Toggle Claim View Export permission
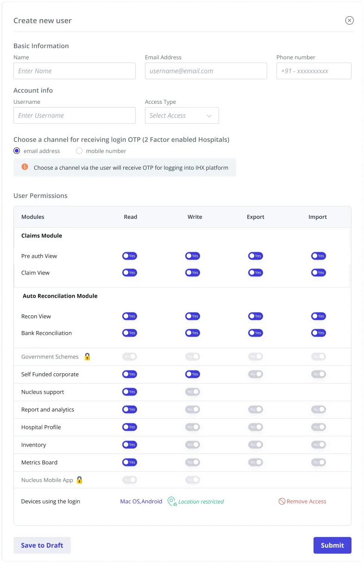 pyautogui.click(x=256, y=273)
